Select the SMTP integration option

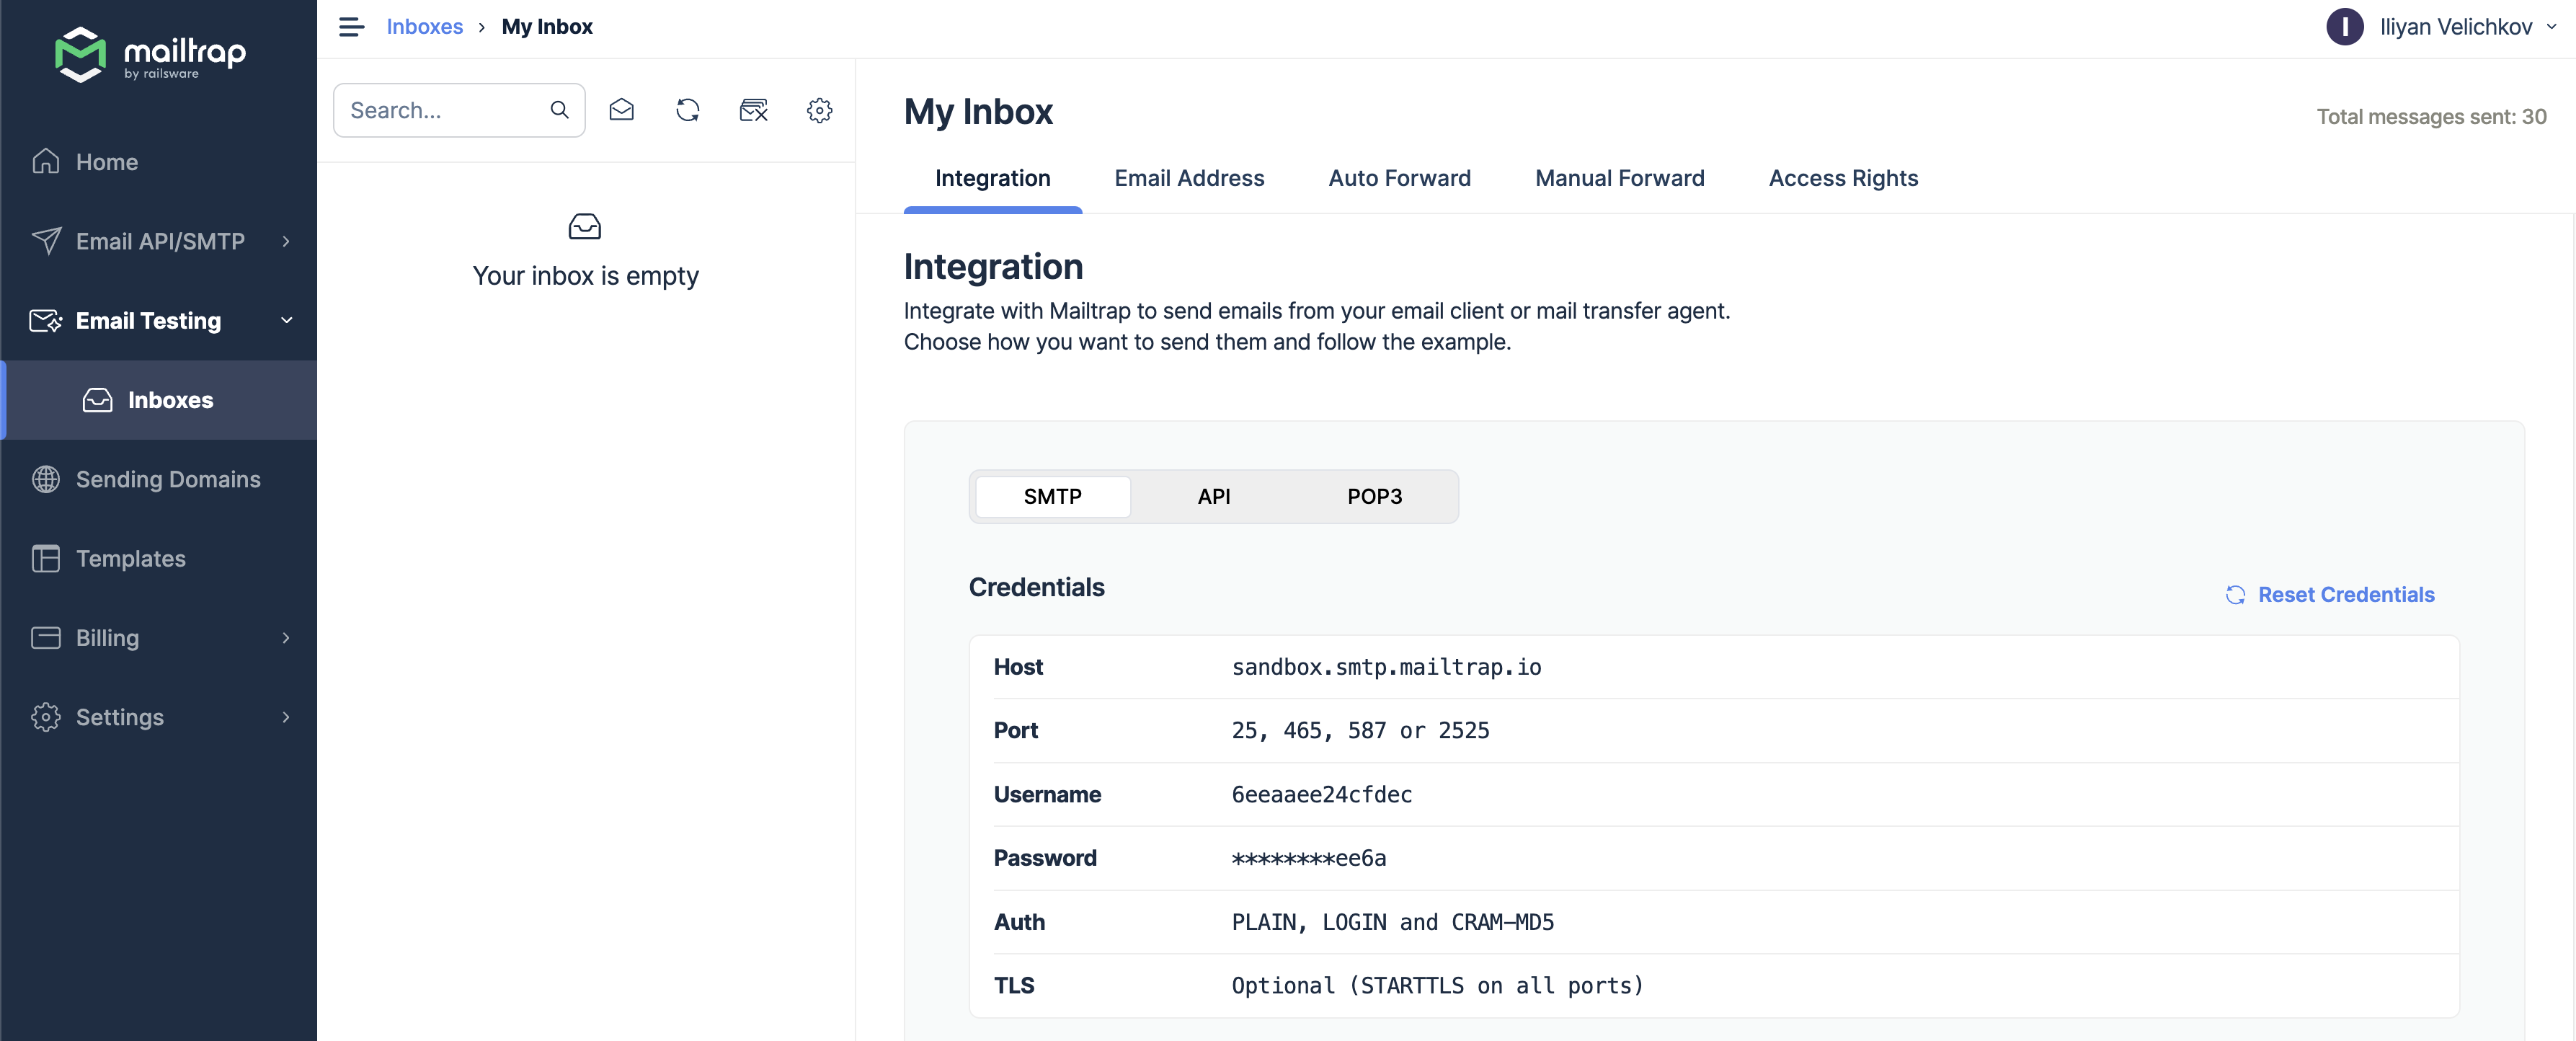point(1053,496)
